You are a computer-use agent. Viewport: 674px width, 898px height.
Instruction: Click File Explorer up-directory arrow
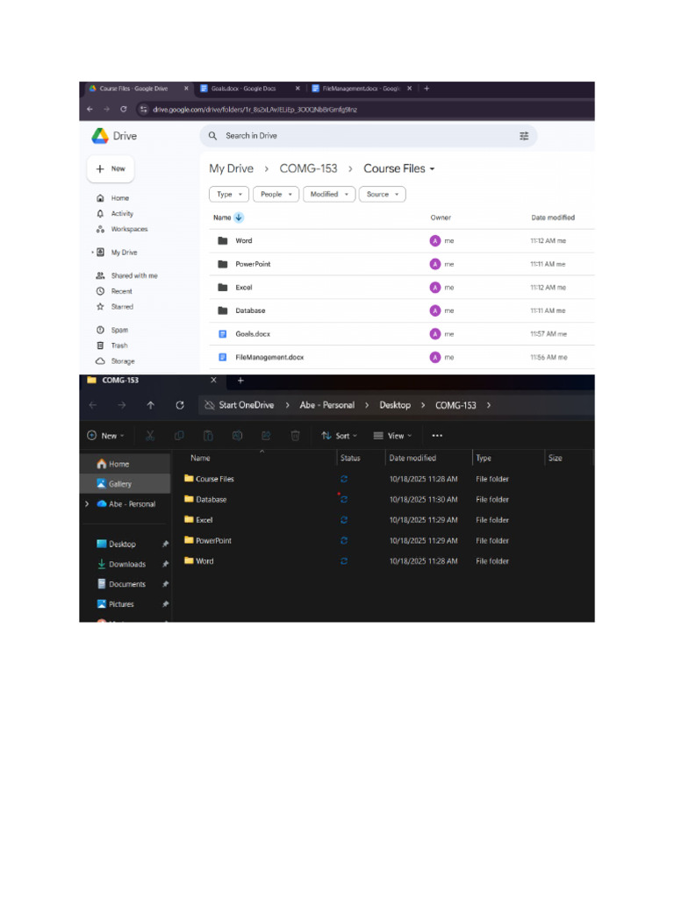point(151,405)
